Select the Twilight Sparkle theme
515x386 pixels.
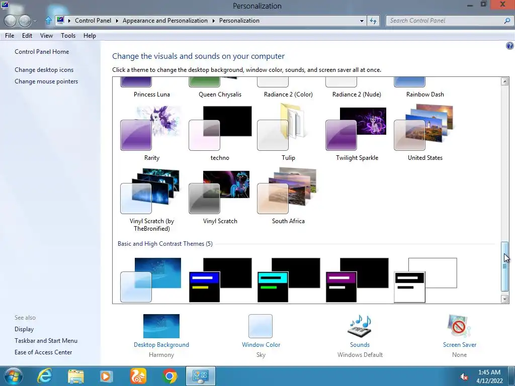click(357, 133)
